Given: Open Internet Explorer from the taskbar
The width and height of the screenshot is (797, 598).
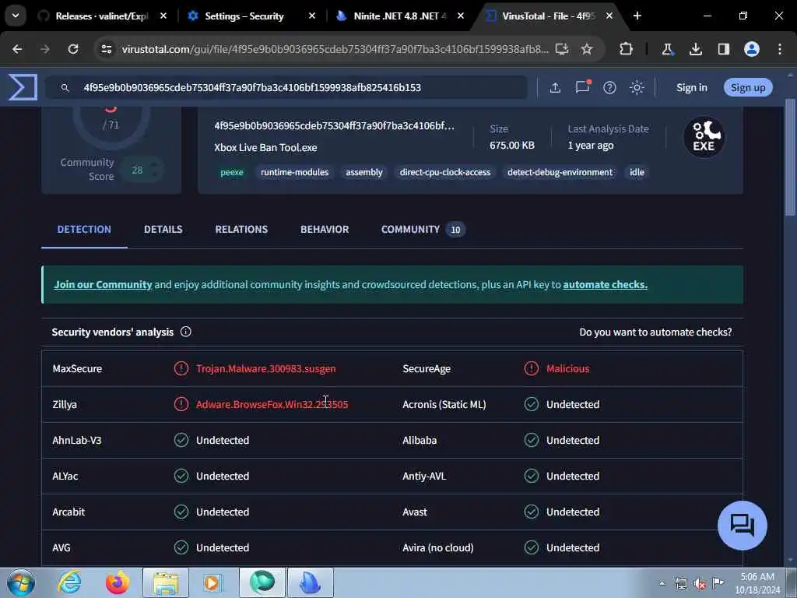Looking at the screenshot, I should (69, 582).
